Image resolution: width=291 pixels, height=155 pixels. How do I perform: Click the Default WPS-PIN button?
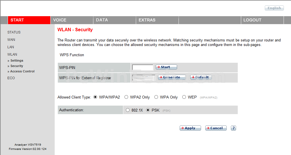point(201,77)
